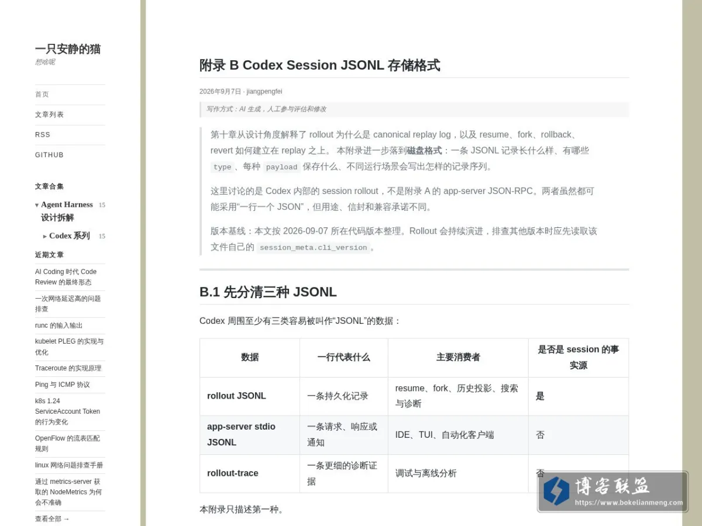Click the inline code type
Image resolution: width=702 pixels, height=526 pixels.
(x=222, y=167)
